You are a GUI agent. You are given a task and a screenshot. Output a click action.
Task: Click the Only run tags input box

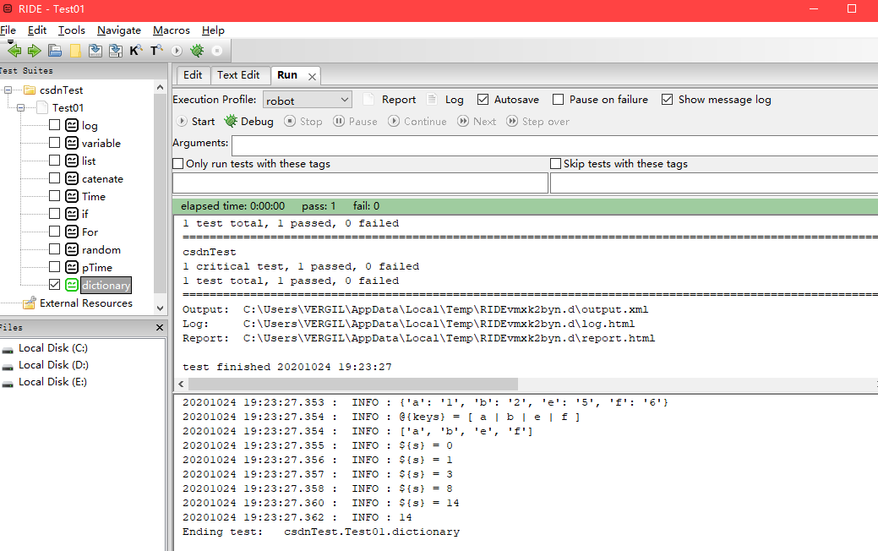pos(360,183)
